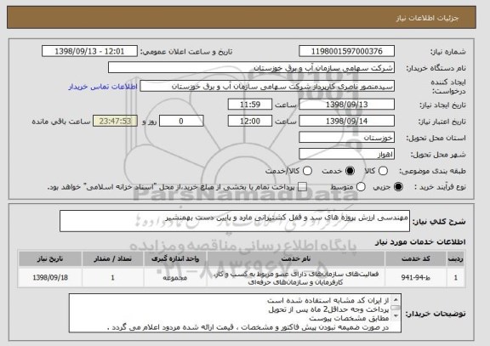Click the ردیف column header
This screenshot has width=490, height=346.
pyautogui.click(x=456, y=258)
